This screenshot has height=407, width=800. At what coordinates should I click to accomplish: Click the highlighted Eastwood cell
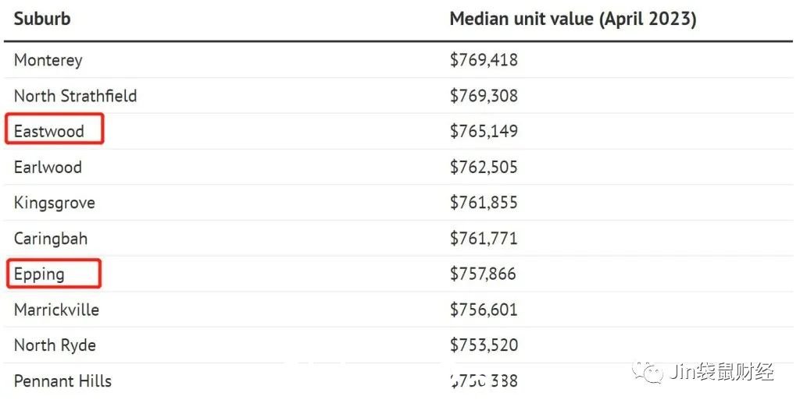[55, 129]
